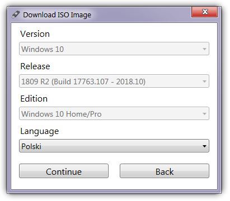
Task: Click the Continue button
Action: (x=64, y=171)
